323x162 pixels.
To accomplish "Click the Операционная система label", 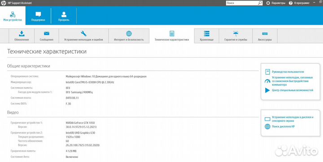I will pyautogui.click(x=25, y=76).
